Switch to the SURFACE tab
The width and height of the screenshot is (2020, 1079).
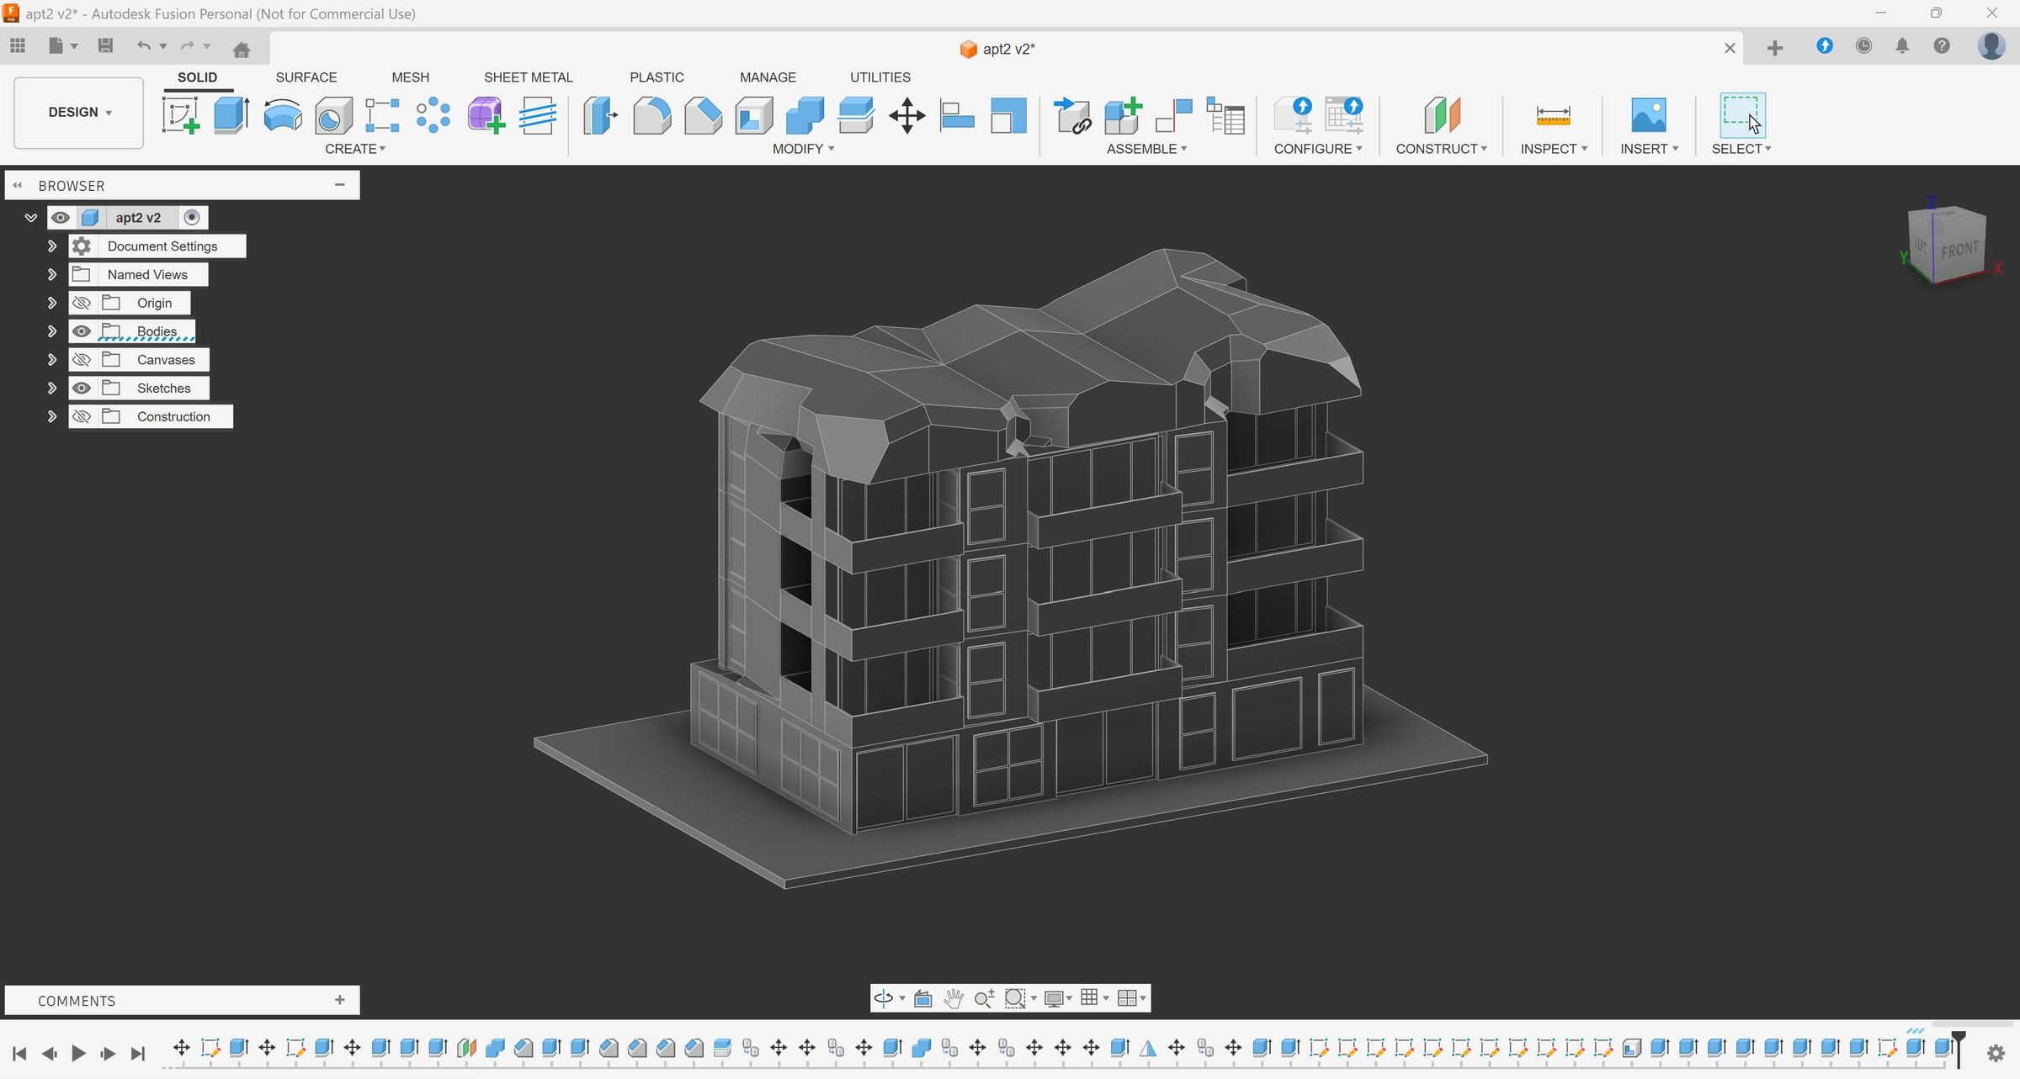click(x=306, y=77)
